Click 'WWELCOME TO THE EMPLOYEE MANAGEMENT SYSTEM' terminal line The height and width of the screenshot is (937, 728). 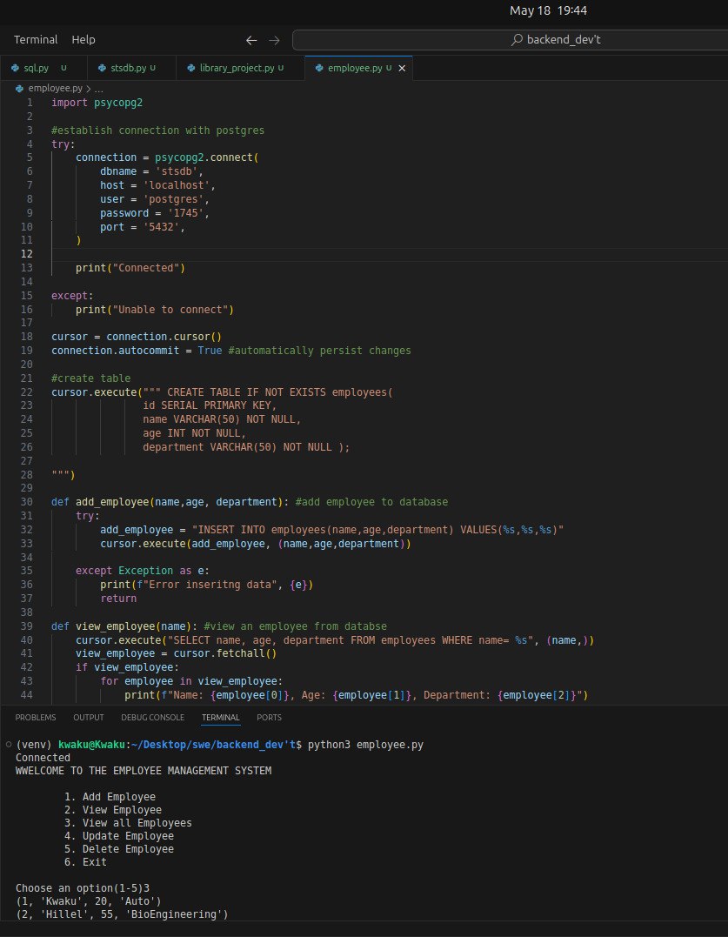click(x=144, y=771)
